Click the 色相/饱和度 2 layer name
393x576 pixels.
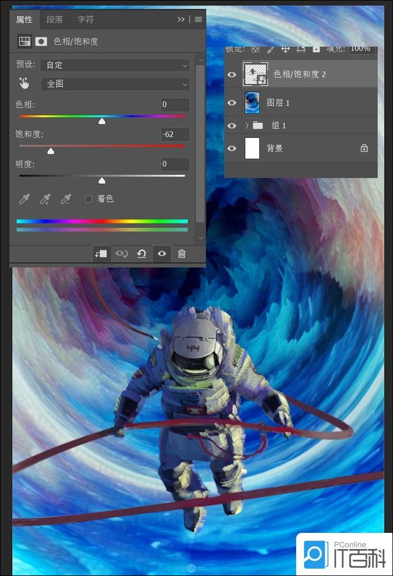tap(300, 74)
